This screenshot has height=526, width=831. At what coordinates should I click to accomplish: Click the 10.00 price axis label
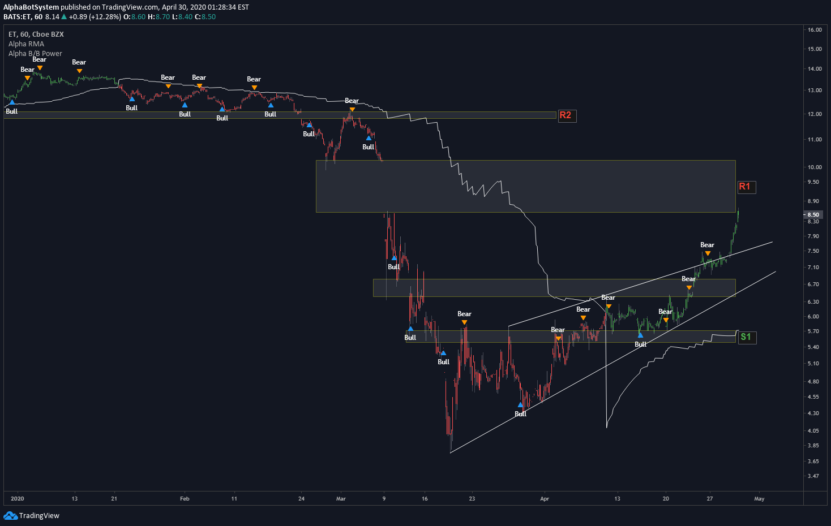pyautogui.click(x=815, y=167)
